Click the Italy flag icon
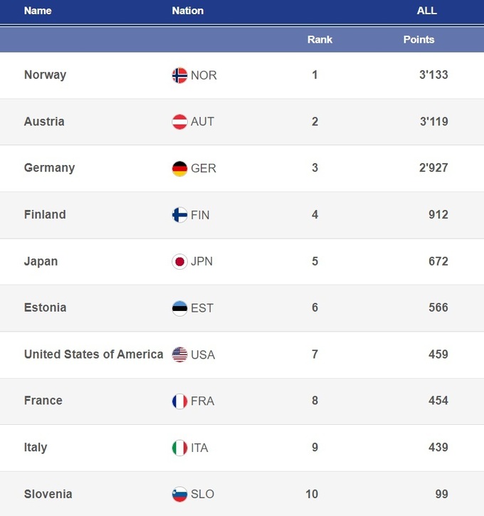The image size is (484, 516). [x=179, y=448]
